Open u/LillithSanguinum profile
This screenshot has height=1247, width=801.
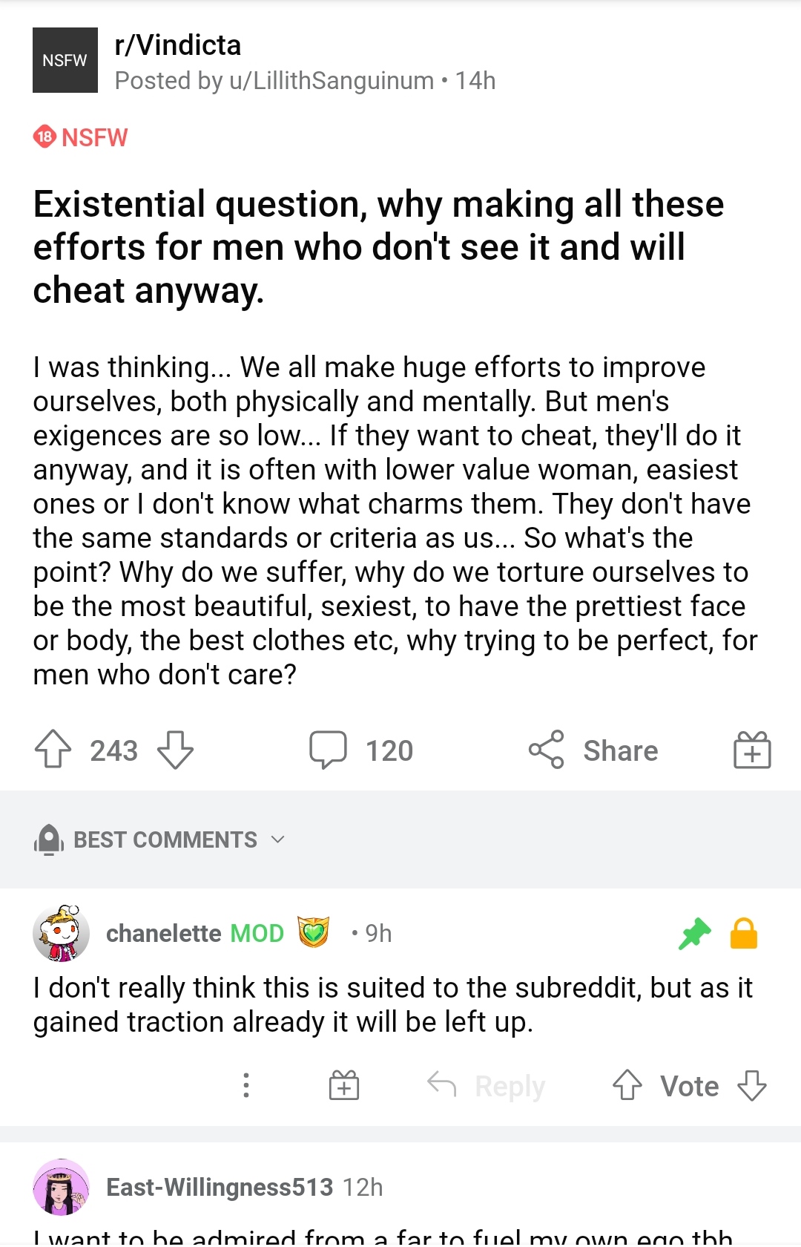[x=332, y=80]
